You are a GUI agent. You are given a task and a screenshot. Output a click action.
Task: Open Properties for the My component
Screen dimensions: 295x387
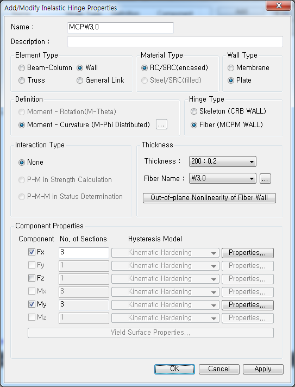pyautogui.click(x=247, y=305)
